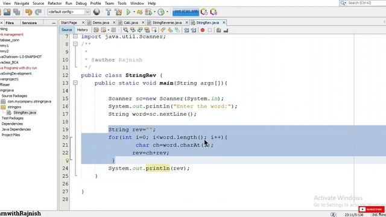Open the Back navigation history dropdown arrow
386x217 pixels.
109,30
